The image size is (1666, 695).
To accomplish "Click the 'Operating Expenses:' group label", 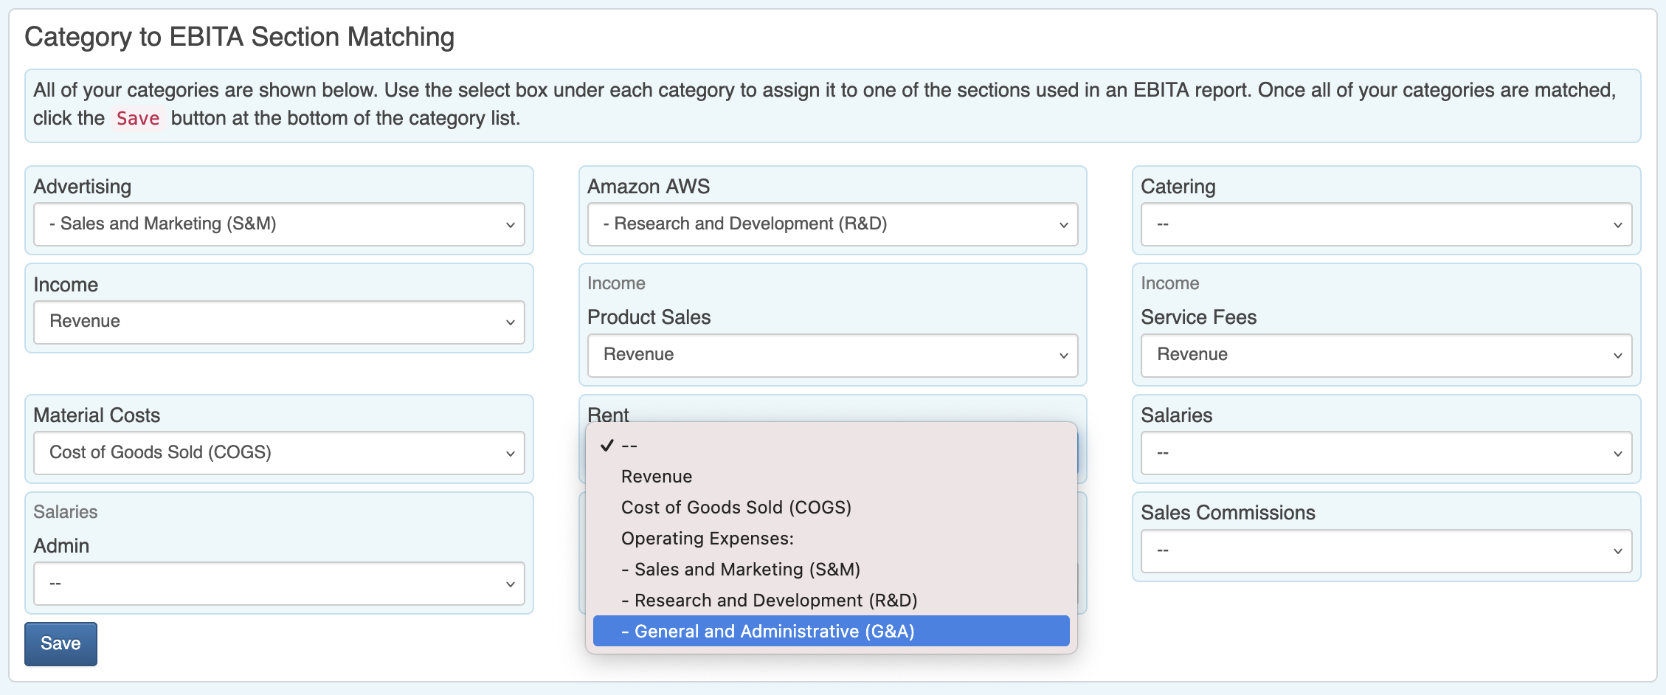I will point(708,539).
